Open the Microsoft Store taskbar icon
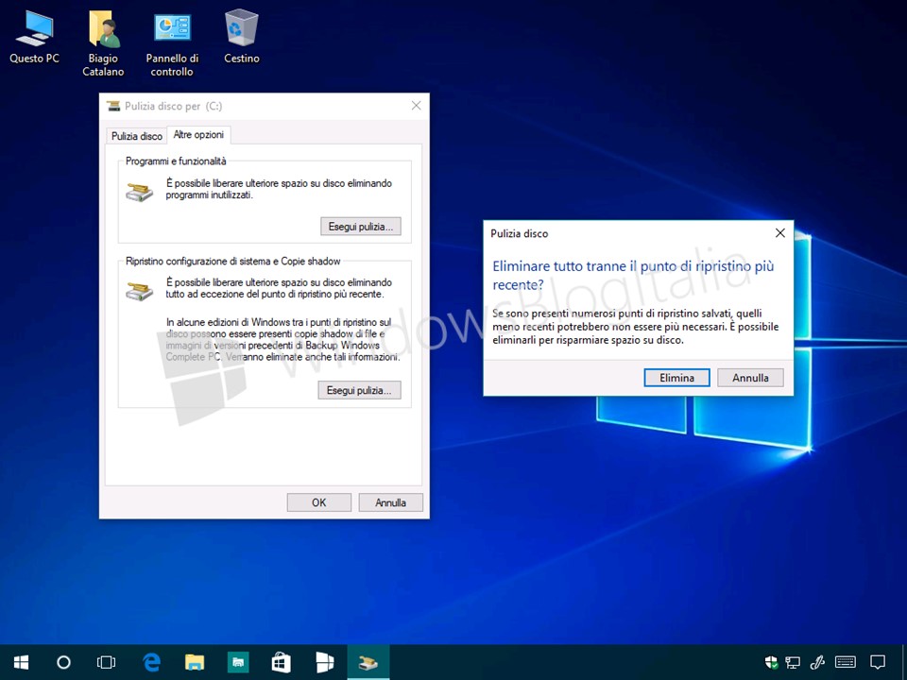907x680 pixels. [x=282, y=662]
